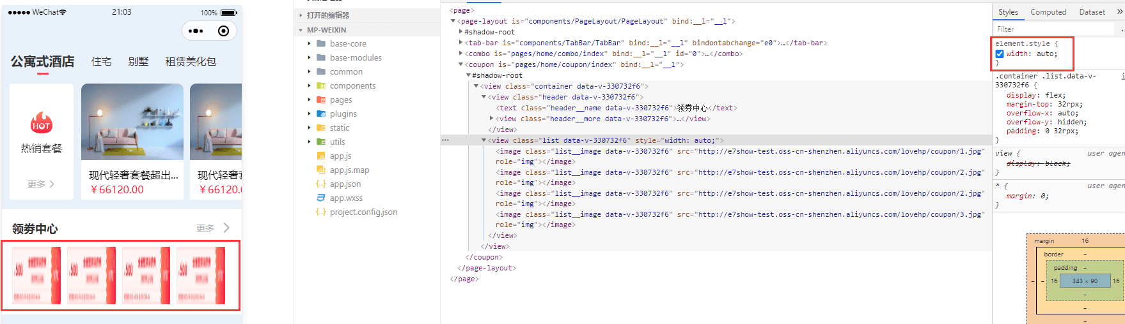Image resolution: width=1125 pixels, height=324 pixels.
Task: Collapse the coupon element node
Action: [460, 64]
